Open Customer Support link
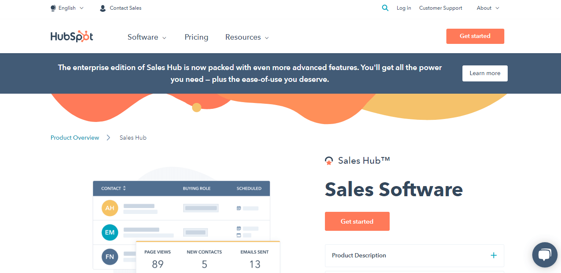Viewport: 561px width, 273px height. [x=440, y=8]
